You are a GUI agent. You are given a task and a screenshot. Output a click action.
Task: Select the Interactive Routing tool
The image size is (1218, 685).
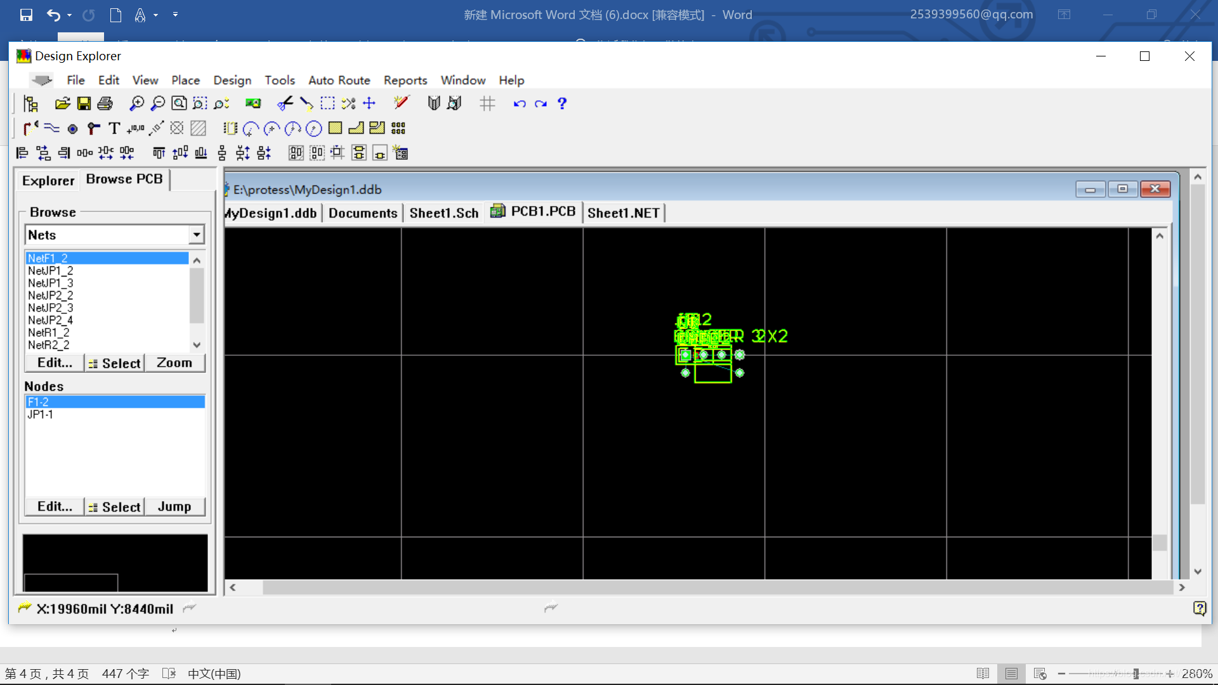[x=30, y=129]
